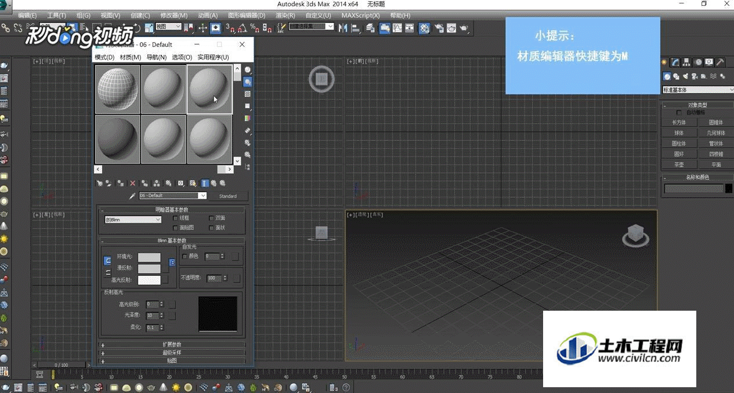Toggle the highlighted Show End Result icon
Viewport: 734px width, 393px height.
(x=205, y=183)
